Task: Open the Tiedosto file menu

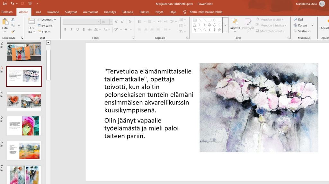Action: pyautogui.click(x=7, y=12)
